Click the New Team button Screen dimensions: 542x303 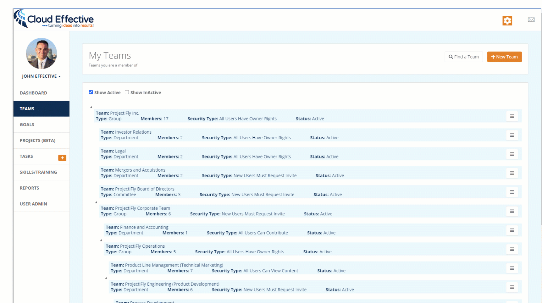click(x=504, y=57)
